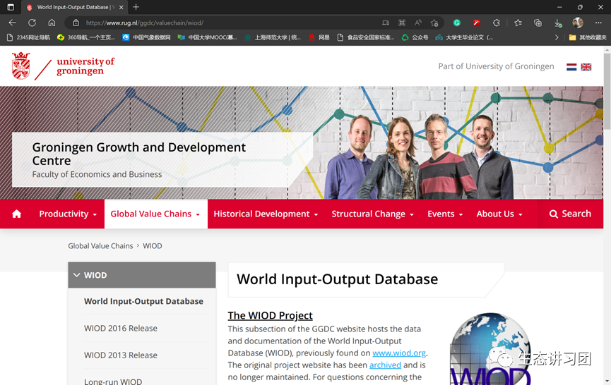Screen dimensions: 611x385
Task: Open the browser profile avatar
Action: pyautogui.click(x=578, y=23)
